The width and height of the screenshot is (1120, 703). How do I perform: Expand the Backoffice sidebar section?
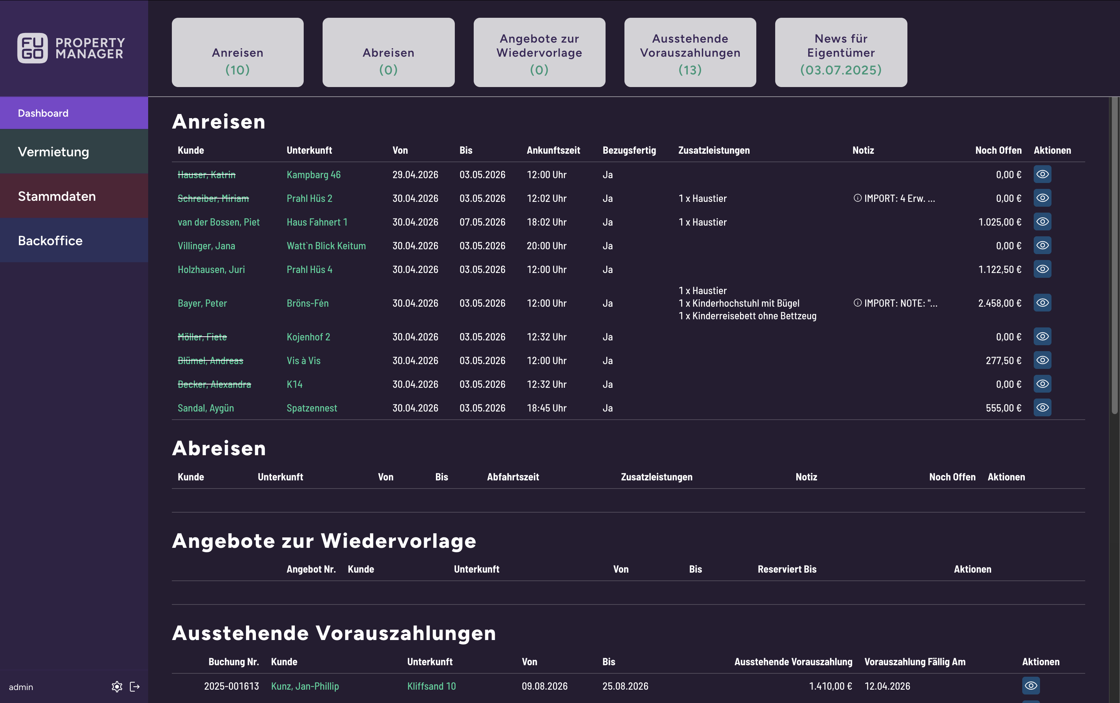pos(74,240)
